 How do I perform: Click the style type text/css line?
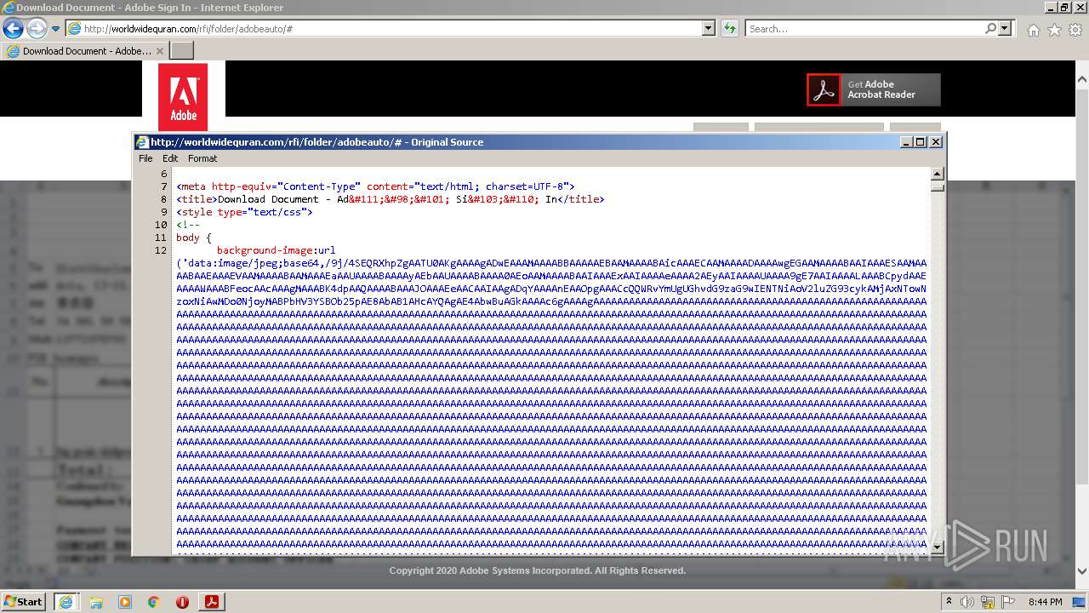tap(244, 212)
